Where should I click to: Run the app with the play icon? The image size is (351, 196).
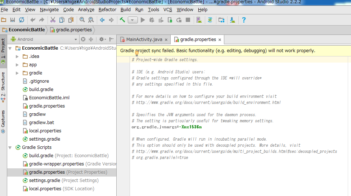coord(143,20)
